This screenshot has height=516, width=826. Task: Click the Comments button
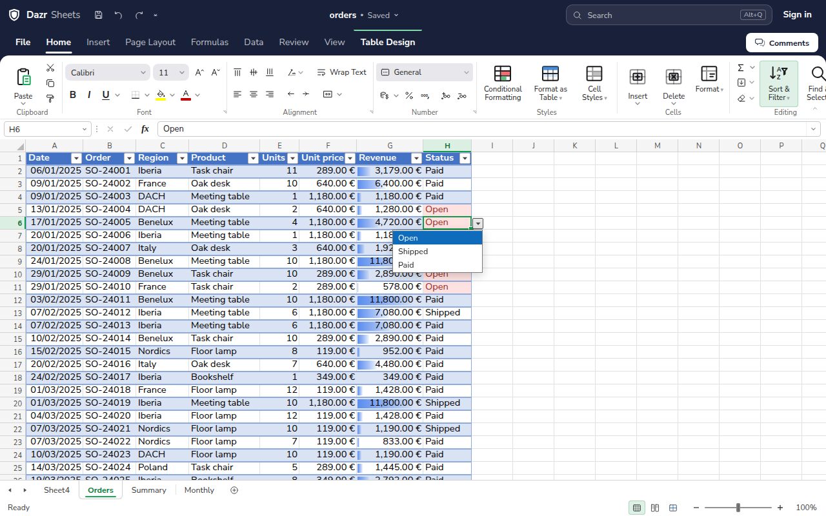[x=782, y=43]
